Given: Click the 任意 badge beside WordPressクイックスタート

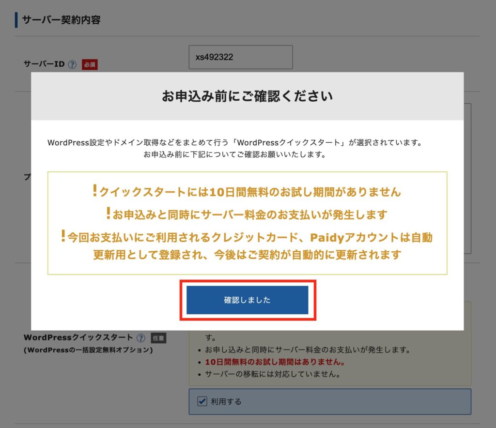Looking at the screenshot, I should click(x=158, y=338).
